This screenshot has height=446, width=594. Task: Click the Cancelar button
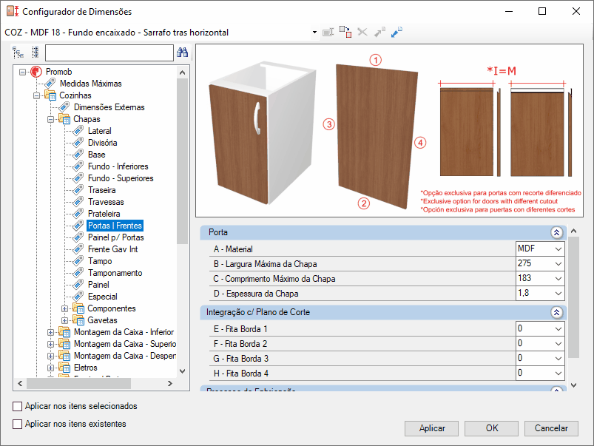click(551, 428)
